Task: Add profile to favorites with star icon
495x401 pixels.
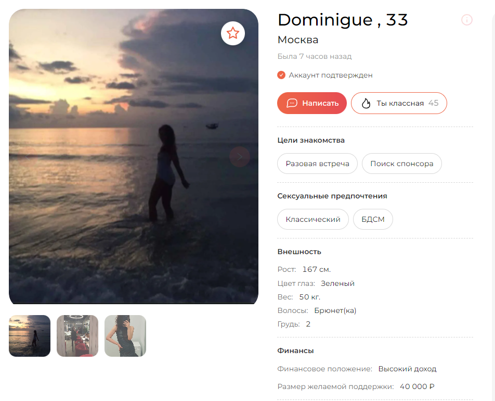Action: tap(232, 33)
